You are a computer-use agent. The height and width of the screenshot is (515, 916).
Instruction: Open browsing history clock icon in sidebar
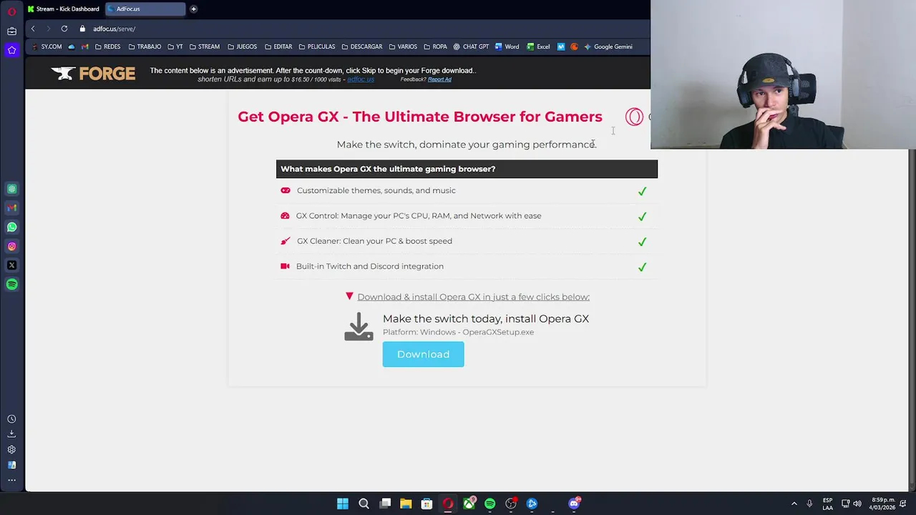(x=11, y=419)
